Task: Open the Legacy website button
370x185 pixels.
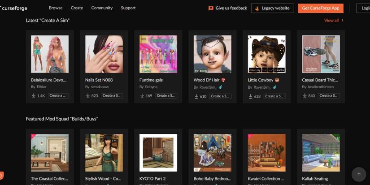Action: point(273,8)
